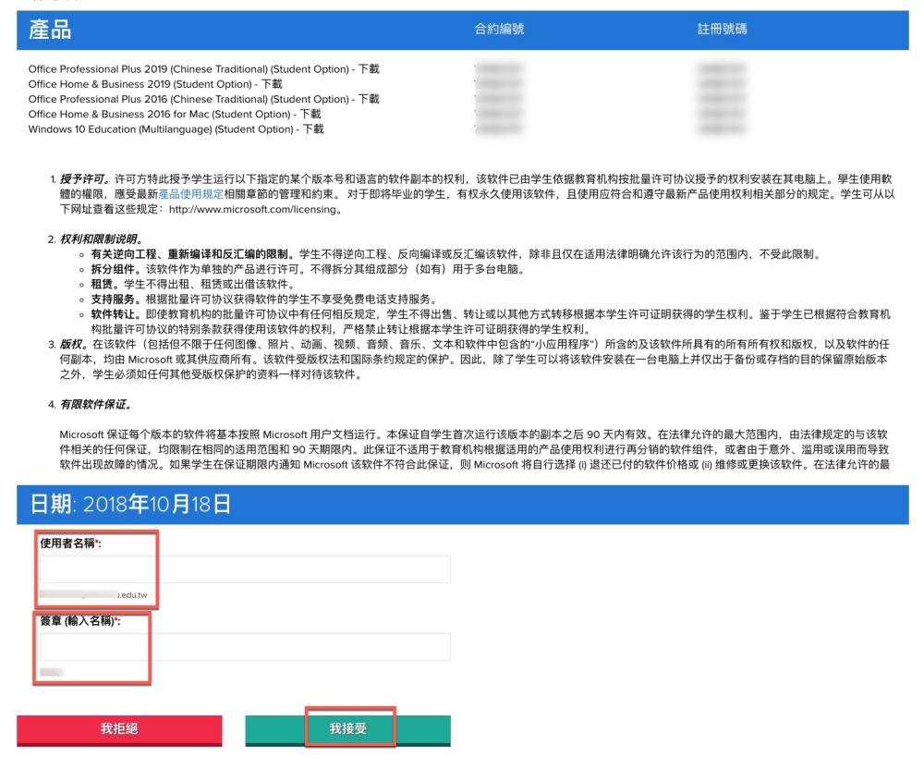Download Office Home & Business 2019
The image size is (924, 758).
[272, 84]
